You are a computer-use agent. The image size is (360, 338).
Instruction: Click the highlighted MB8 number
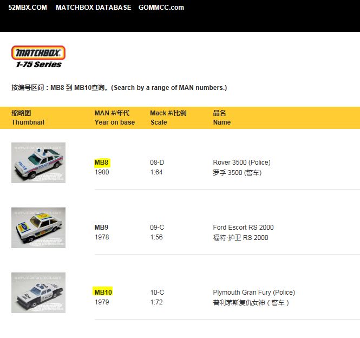pyautogui.click(x=102, y=162)
